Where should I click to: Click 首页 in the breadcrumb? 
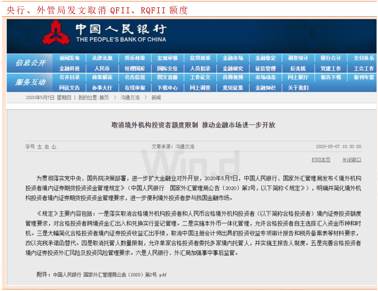tap(104, 98)
